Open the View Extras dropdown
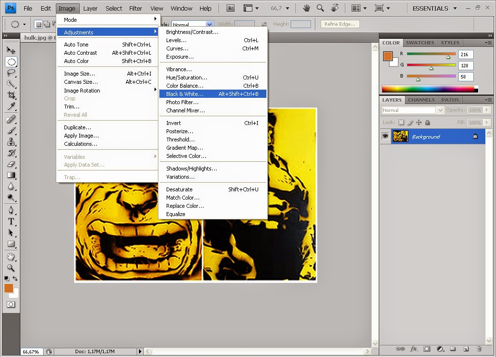The image size is (496, 357). point(251,8)
